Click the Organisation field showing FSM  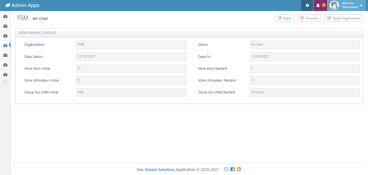click(131, 45)
